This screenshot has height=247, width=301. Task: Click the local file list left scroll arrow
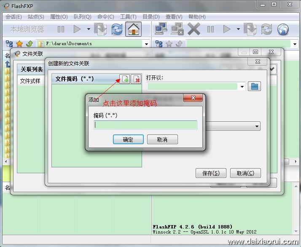pos(6,161)
